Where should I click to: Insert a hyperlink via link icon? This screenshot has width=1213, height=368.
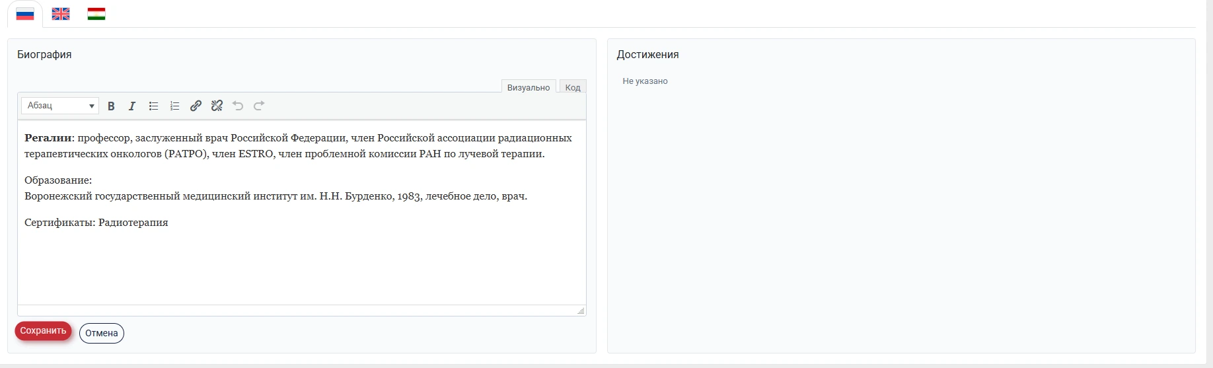point(196,106)
